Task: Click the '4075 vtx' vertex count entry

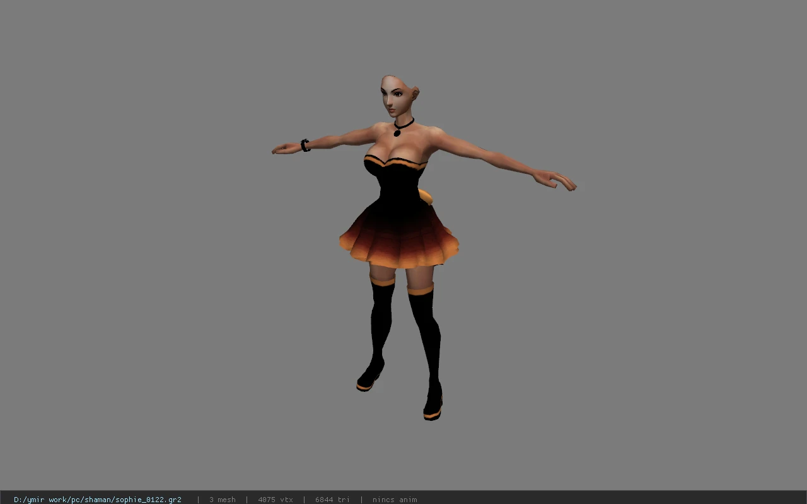Action: click(275, 500)
